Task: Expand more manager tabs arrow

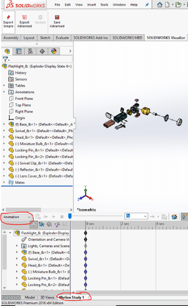Action: [70, 51]
